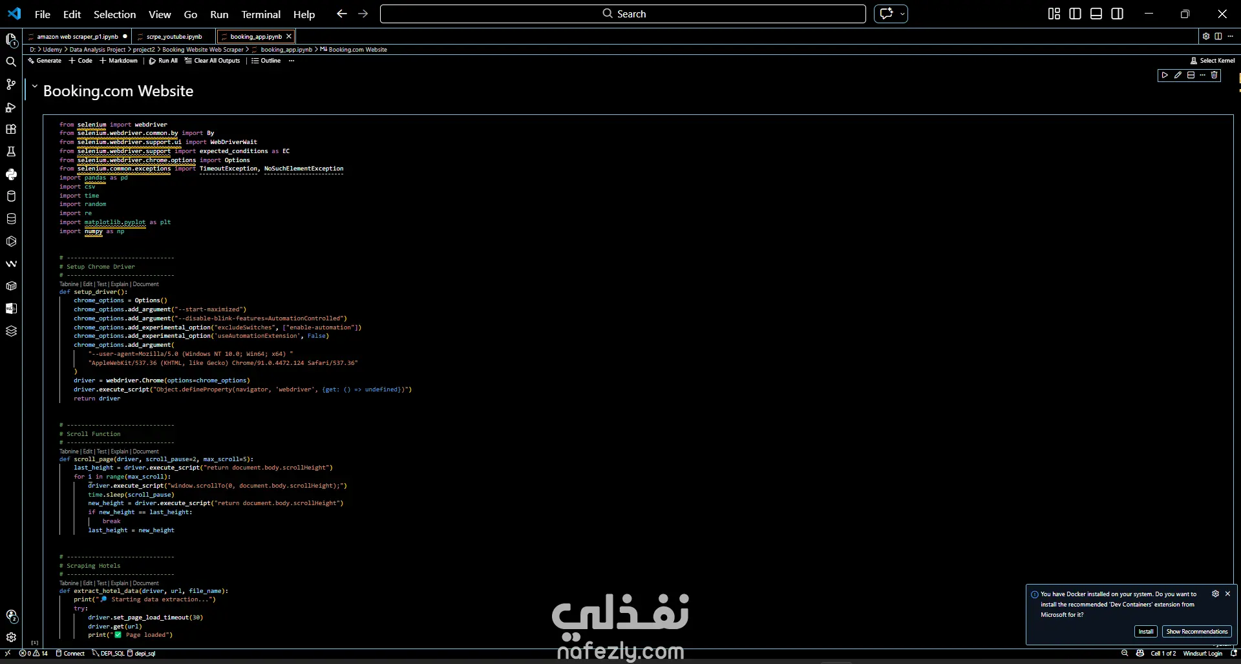Toggle the primary side bar
Image resolution: width=1241 pixels, height=664 pixels.
pos(1076,14)
